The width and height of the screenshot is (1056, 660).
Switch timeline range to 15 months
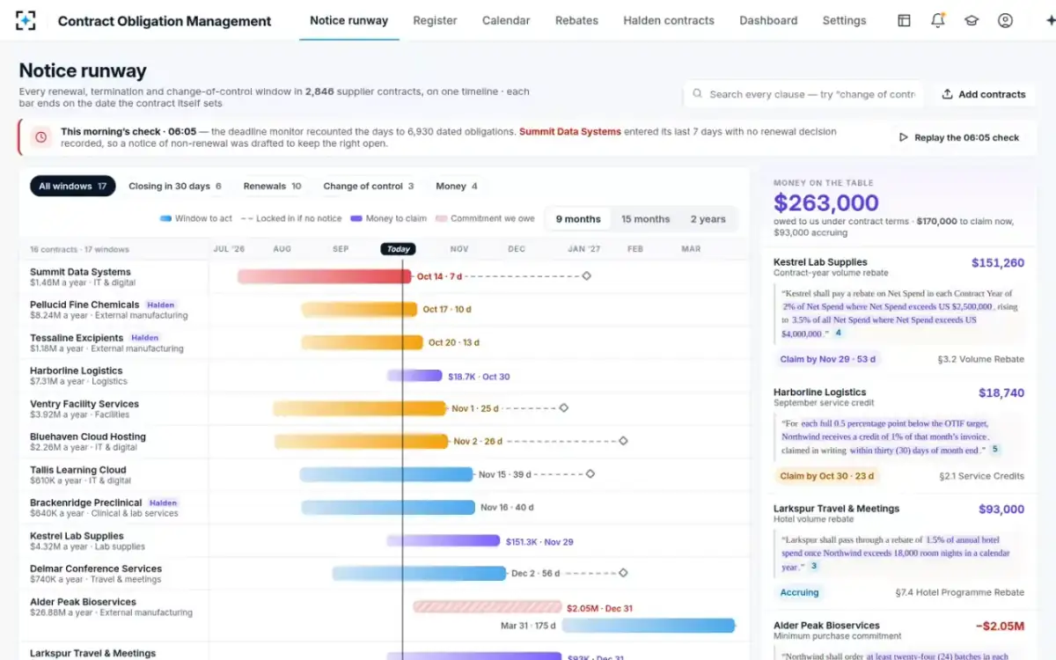[646, 219]
